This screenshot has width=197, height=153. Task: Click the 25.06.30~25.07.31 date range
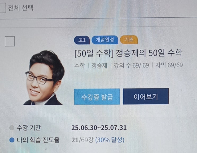tap(99, 128)
